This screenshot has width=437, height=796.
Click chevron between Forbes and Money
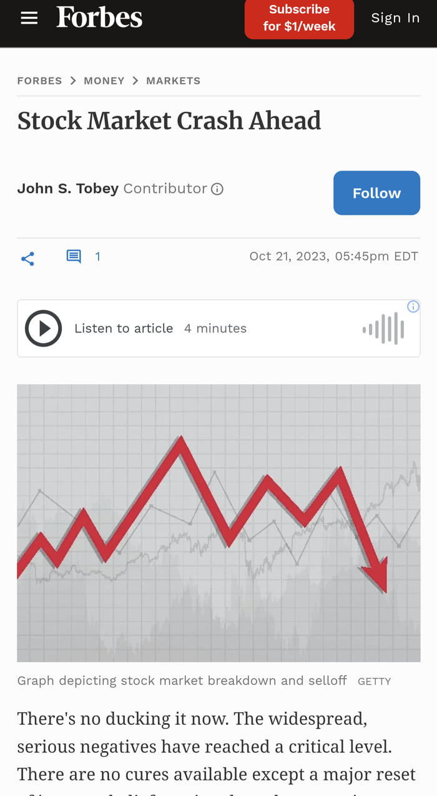click(x=73, y=81)
